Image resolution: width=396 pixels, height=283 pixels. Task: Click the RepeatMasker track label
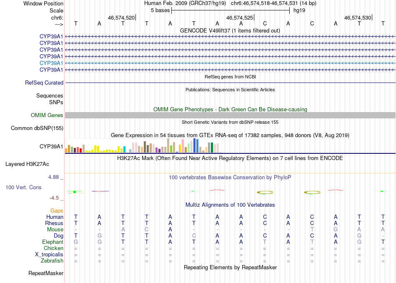46,273
